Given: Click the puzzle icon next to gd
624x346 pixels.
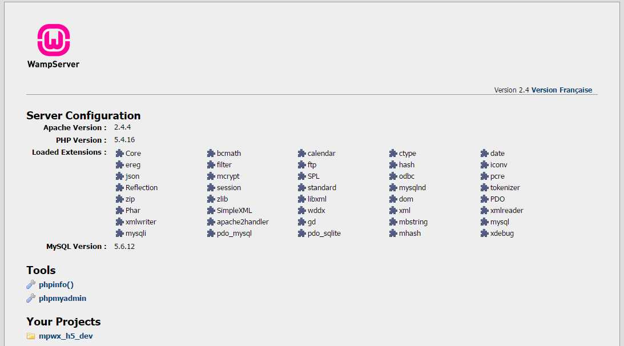Looking at the screenshot, I should coord(301,222).
